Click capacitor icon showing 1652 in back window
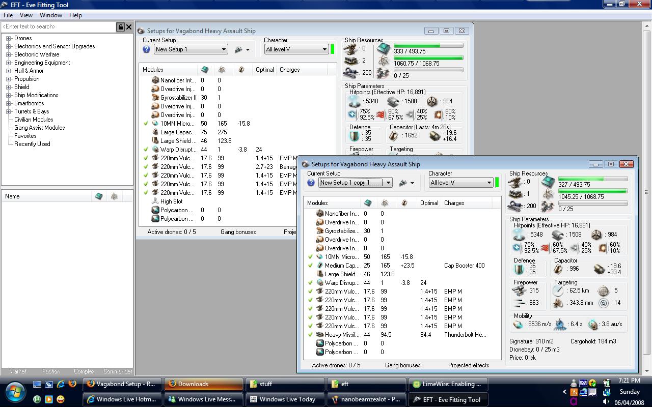This screenshot has height=407, width=652. (393, 135)
